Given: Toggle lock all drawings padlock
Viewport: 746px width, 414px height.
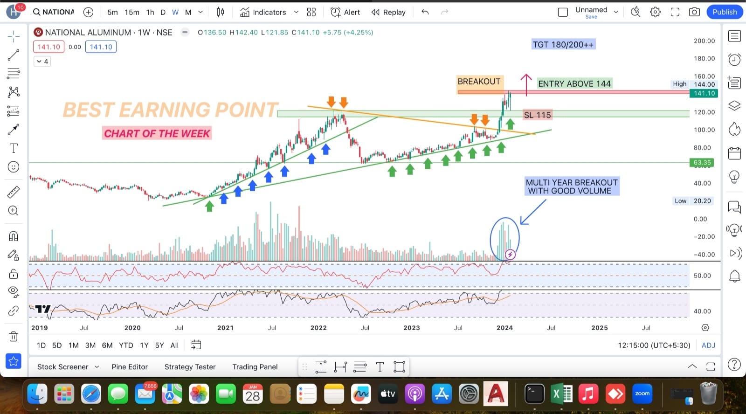Looking at the screenshot, I should tap(14, 274).
